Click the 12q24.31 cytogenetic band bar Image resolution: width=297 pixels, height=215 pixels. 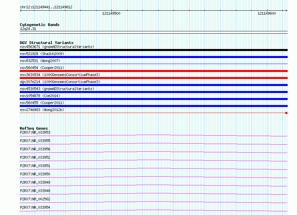click(x=154, y=32)
